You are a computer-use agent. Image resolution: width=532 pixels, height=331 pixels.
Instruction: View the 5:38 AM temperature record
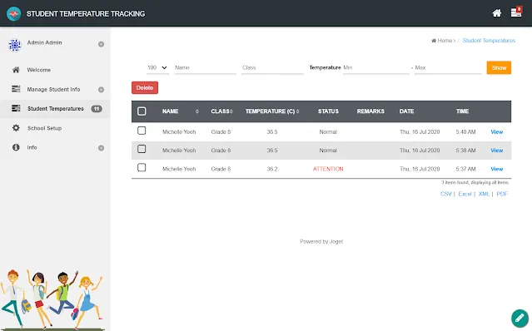point(497,151)
